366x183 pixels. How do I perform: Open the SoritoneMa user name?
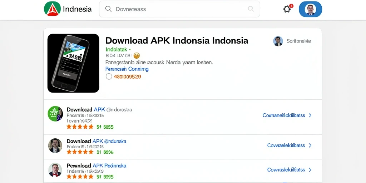(299, 41)
